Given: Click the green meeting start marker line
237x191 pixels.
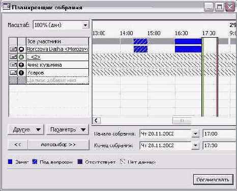Looking at the screenshot, I should [202, 77].
